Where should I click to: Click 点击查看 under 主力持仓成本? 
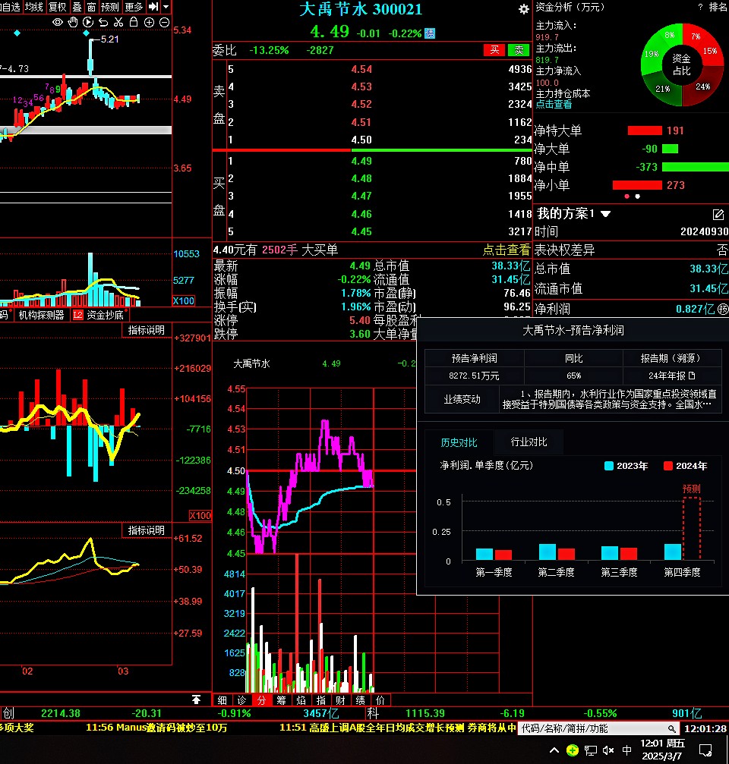point(554,104)
